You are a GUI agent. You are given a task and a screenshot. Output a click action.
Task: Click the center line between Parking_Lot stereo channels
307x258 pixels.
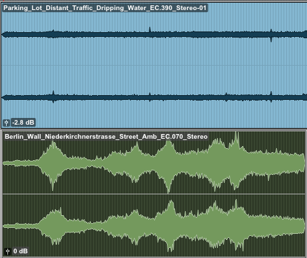click(x=153, y=66)
